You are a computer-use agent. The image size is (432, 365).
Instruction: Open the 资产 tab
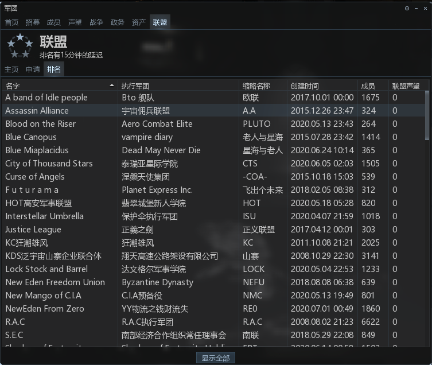point(139,22)
